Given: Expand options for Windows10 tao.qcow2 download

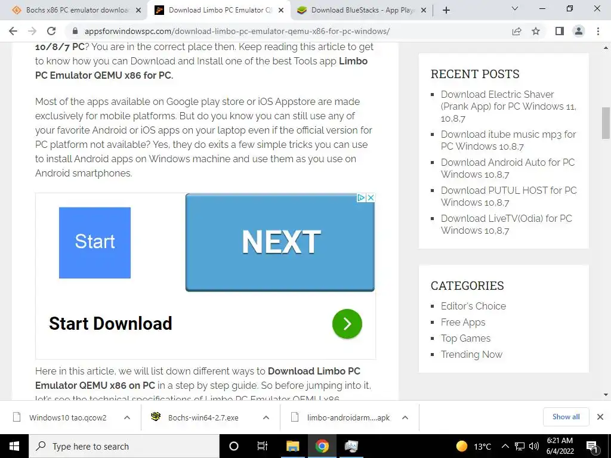Looking at the screenshot, I should [127, 417].
